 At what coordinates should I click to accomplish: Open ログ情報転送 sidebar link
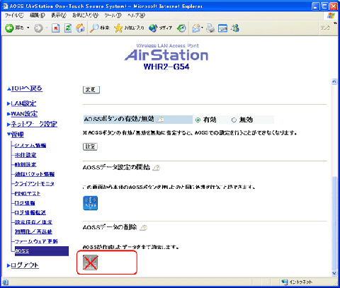[30, 213]
